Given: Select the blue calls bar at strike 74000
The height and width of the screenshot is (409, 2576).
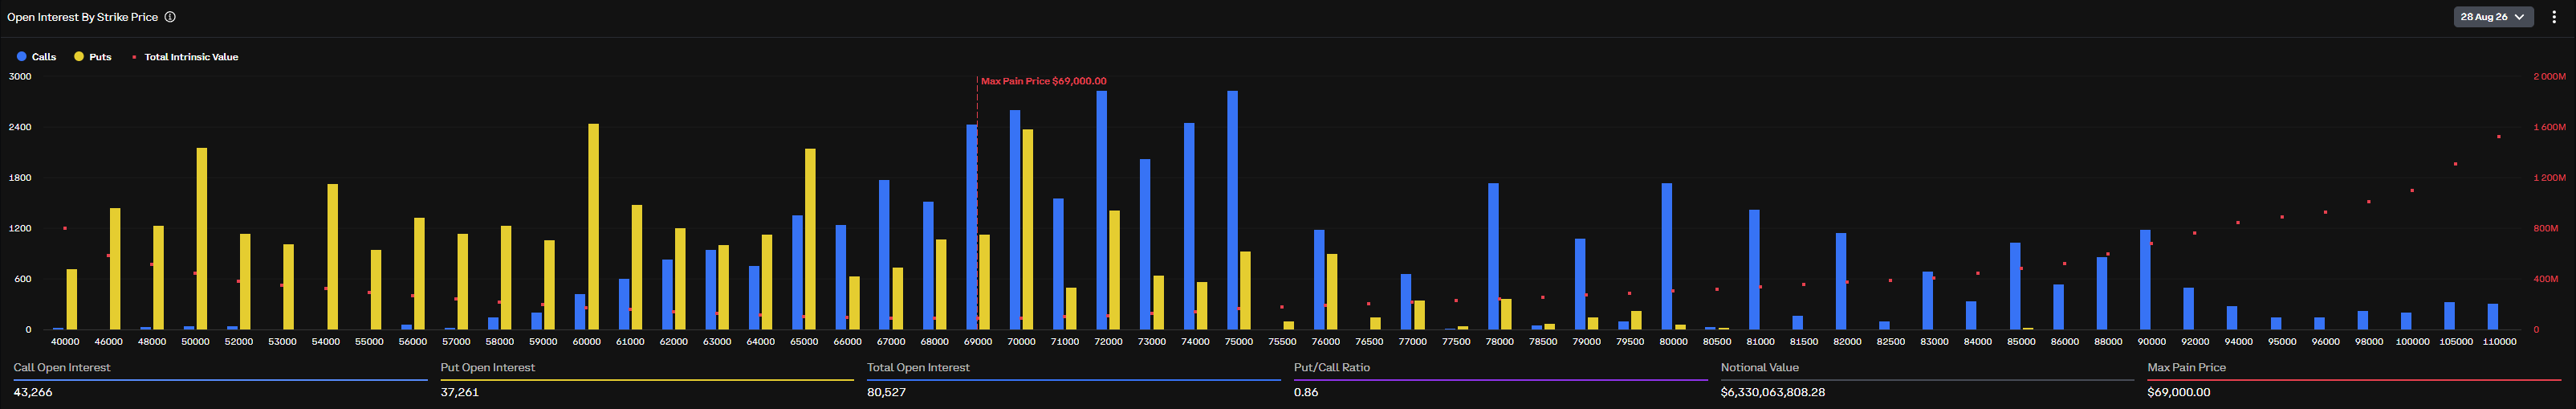Looking at the screenshot, I should pos(1189,227).
